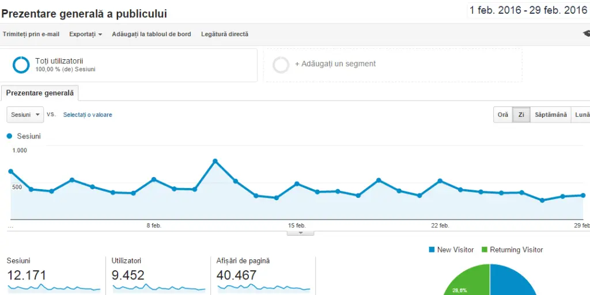Switch chart granularity to Lună

tap(581, 115)
